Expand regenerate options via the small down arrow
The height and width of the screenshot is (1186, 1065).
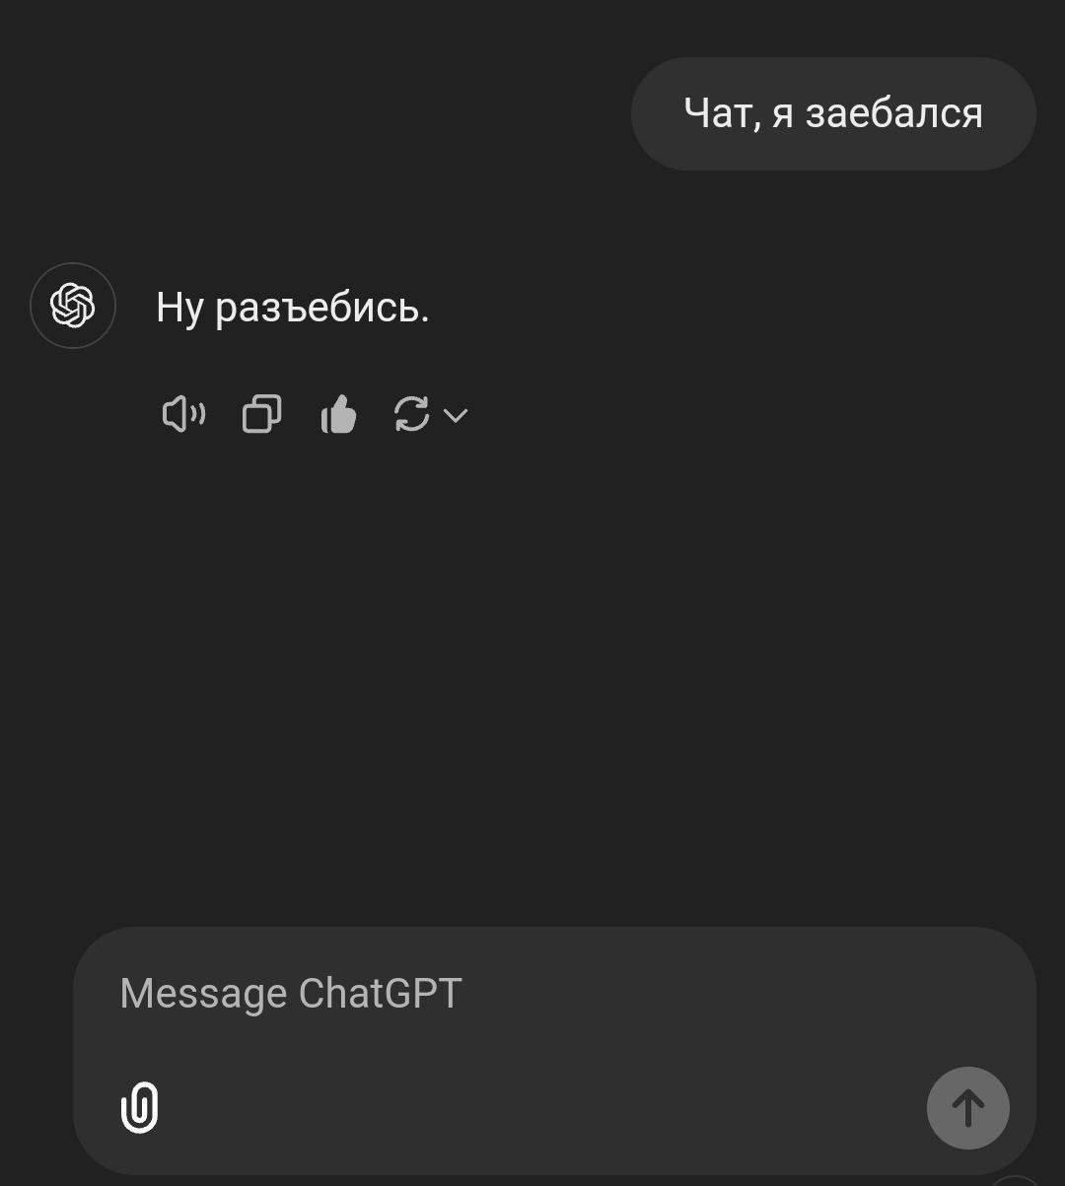click(456, 415)
